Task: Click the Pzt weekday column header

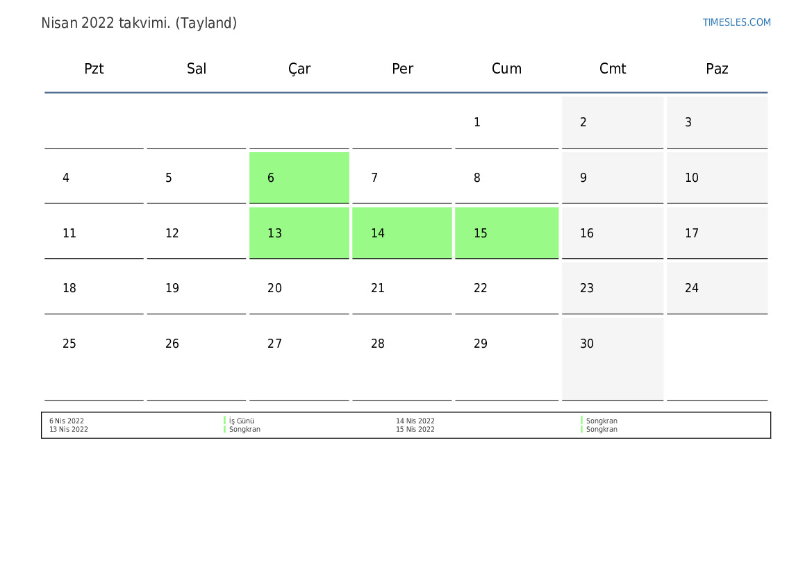Action: point(94,69)
